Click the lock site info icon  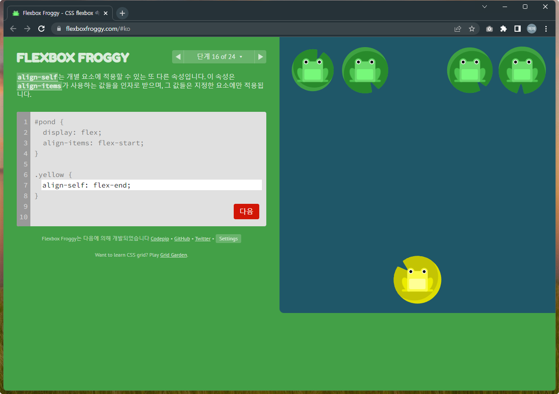coord(59,29)
